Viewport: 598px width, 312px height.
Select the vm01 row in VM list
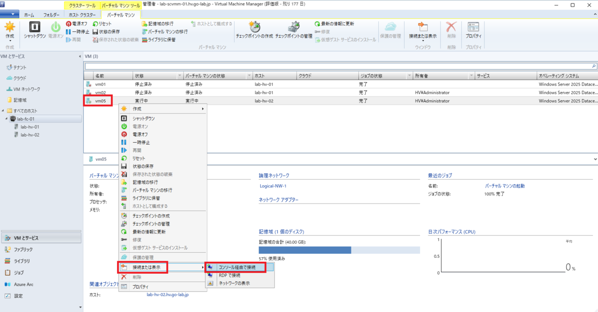[341, 84]
